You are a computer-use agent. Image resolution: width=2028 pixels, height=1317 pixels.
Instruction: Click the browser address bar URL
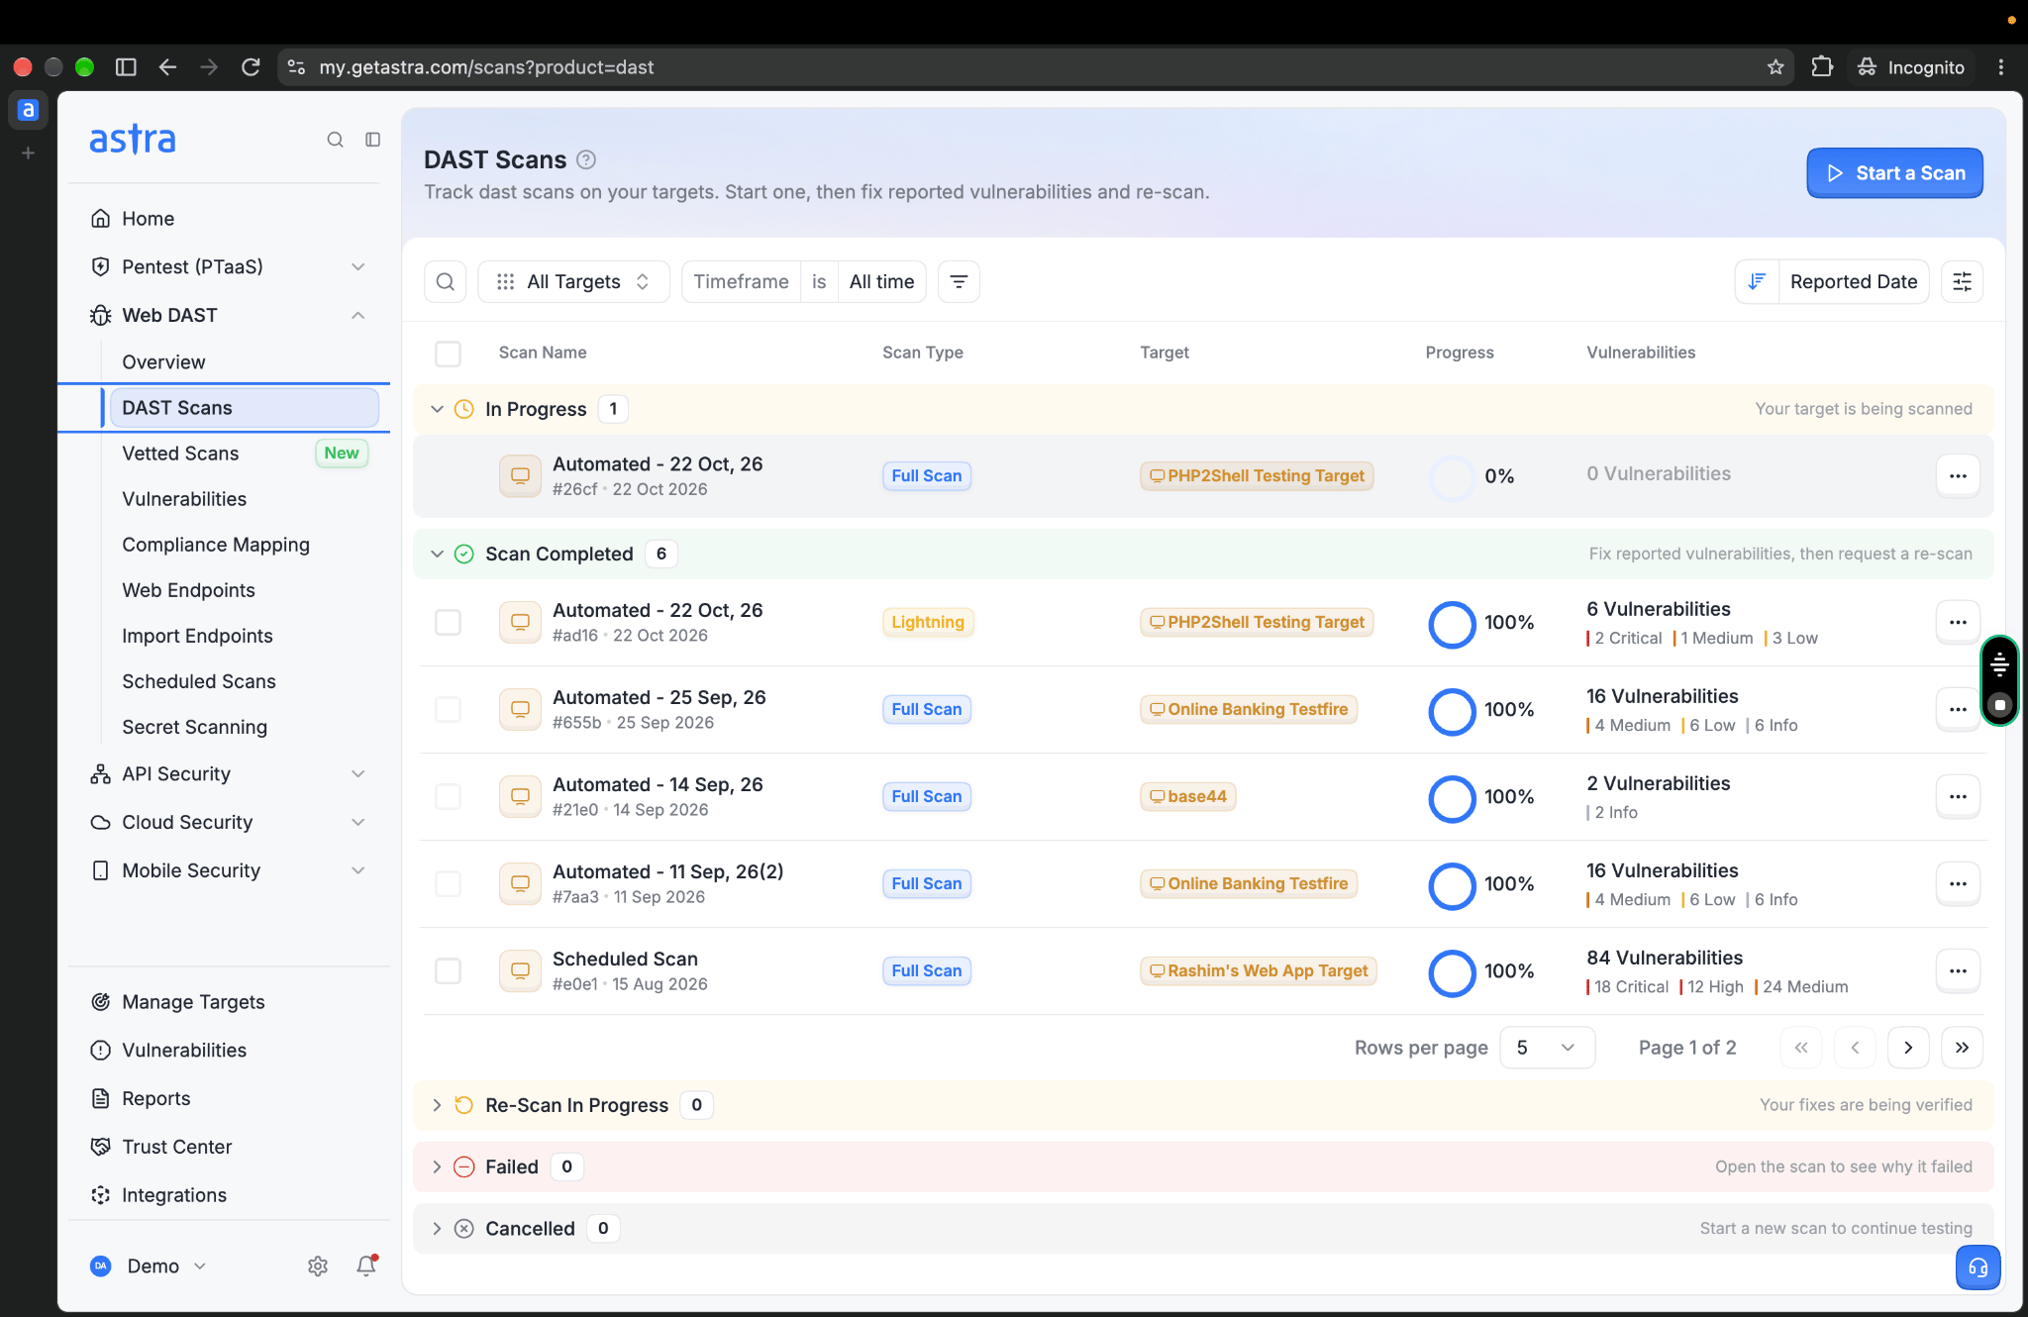486,67
